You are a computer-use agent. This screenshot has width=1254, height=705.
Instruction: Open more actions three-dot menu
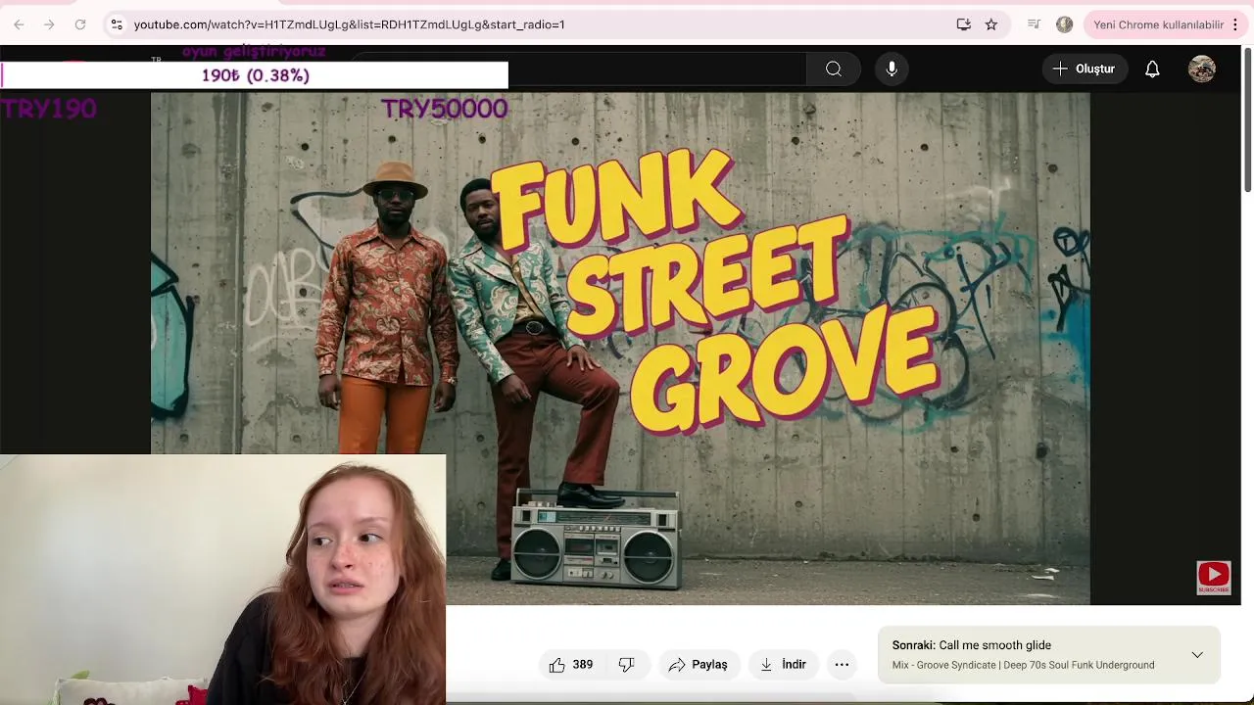pos(842,665)
